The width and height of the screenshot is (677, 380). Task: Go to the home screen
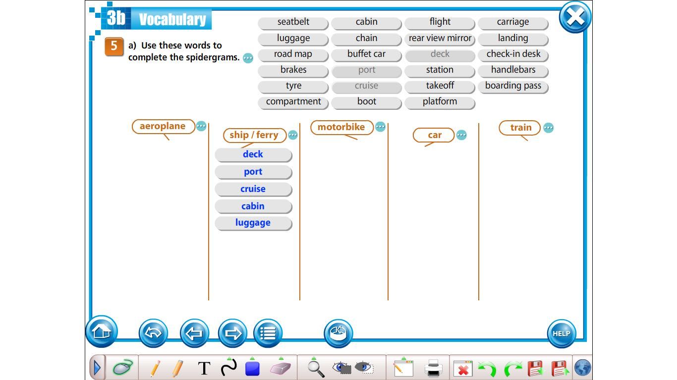coord(101,332)
